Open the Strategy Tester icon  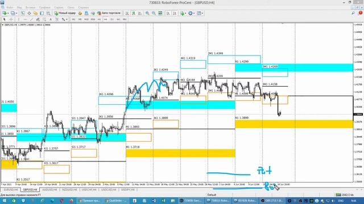48,13
